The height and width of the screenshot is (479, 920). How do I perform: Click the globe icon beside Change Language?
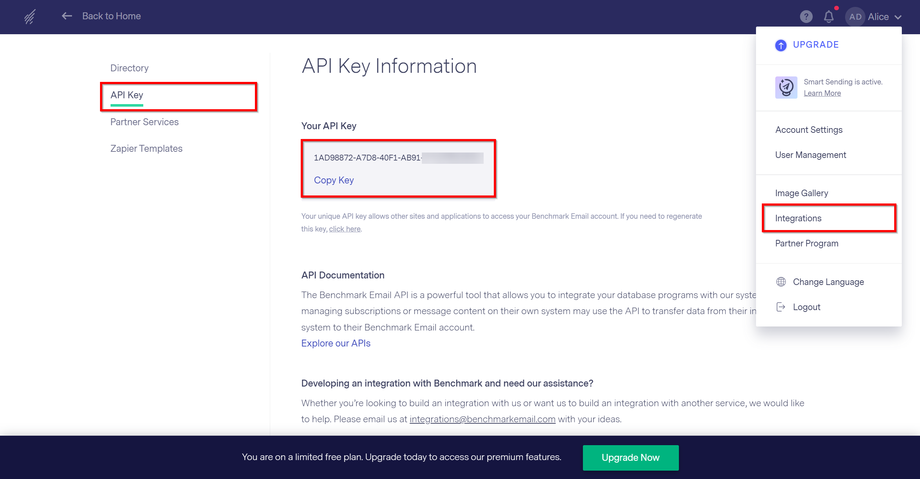click(x=781, y=282)
